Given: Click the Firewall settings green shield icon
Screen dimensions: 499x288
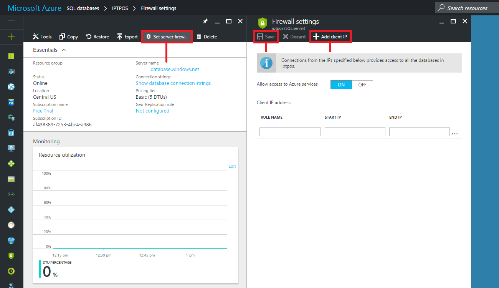Looking at the screenshot, I should 263,23.
